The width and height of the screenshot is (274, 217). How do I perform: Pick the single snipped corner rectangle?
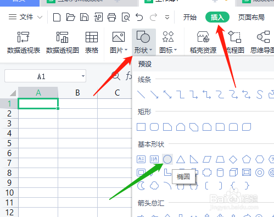pyautogui.click(x=167, y=127)
